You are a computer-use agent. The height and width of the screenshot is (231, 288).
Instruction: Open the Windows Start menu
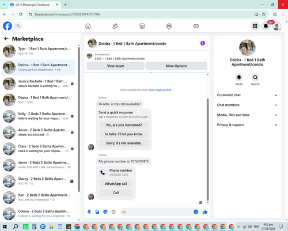[x=5, y=227]
